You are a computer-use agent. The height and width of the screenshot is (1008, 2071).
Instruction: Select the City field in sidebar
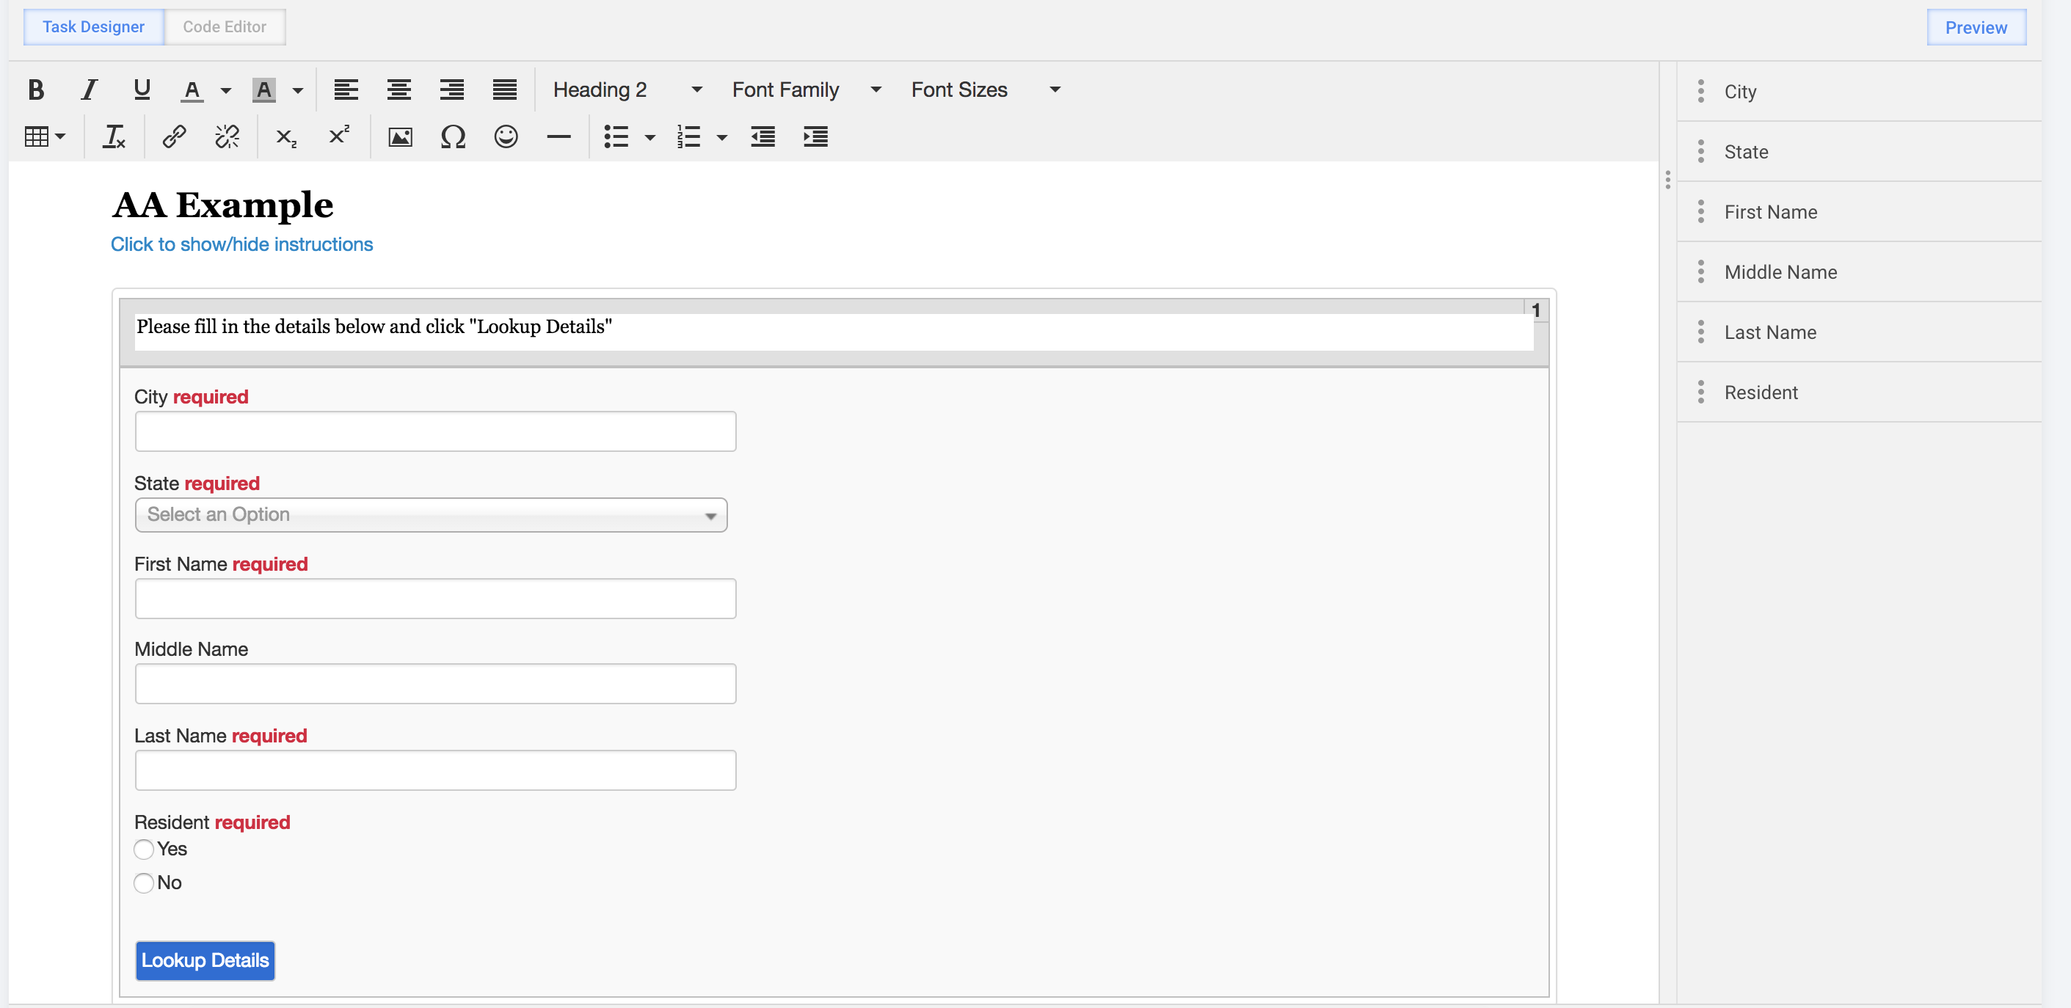1859,91
